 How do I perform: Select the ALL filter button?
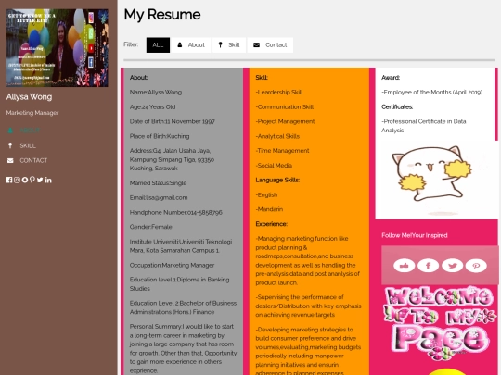point(158,45)
